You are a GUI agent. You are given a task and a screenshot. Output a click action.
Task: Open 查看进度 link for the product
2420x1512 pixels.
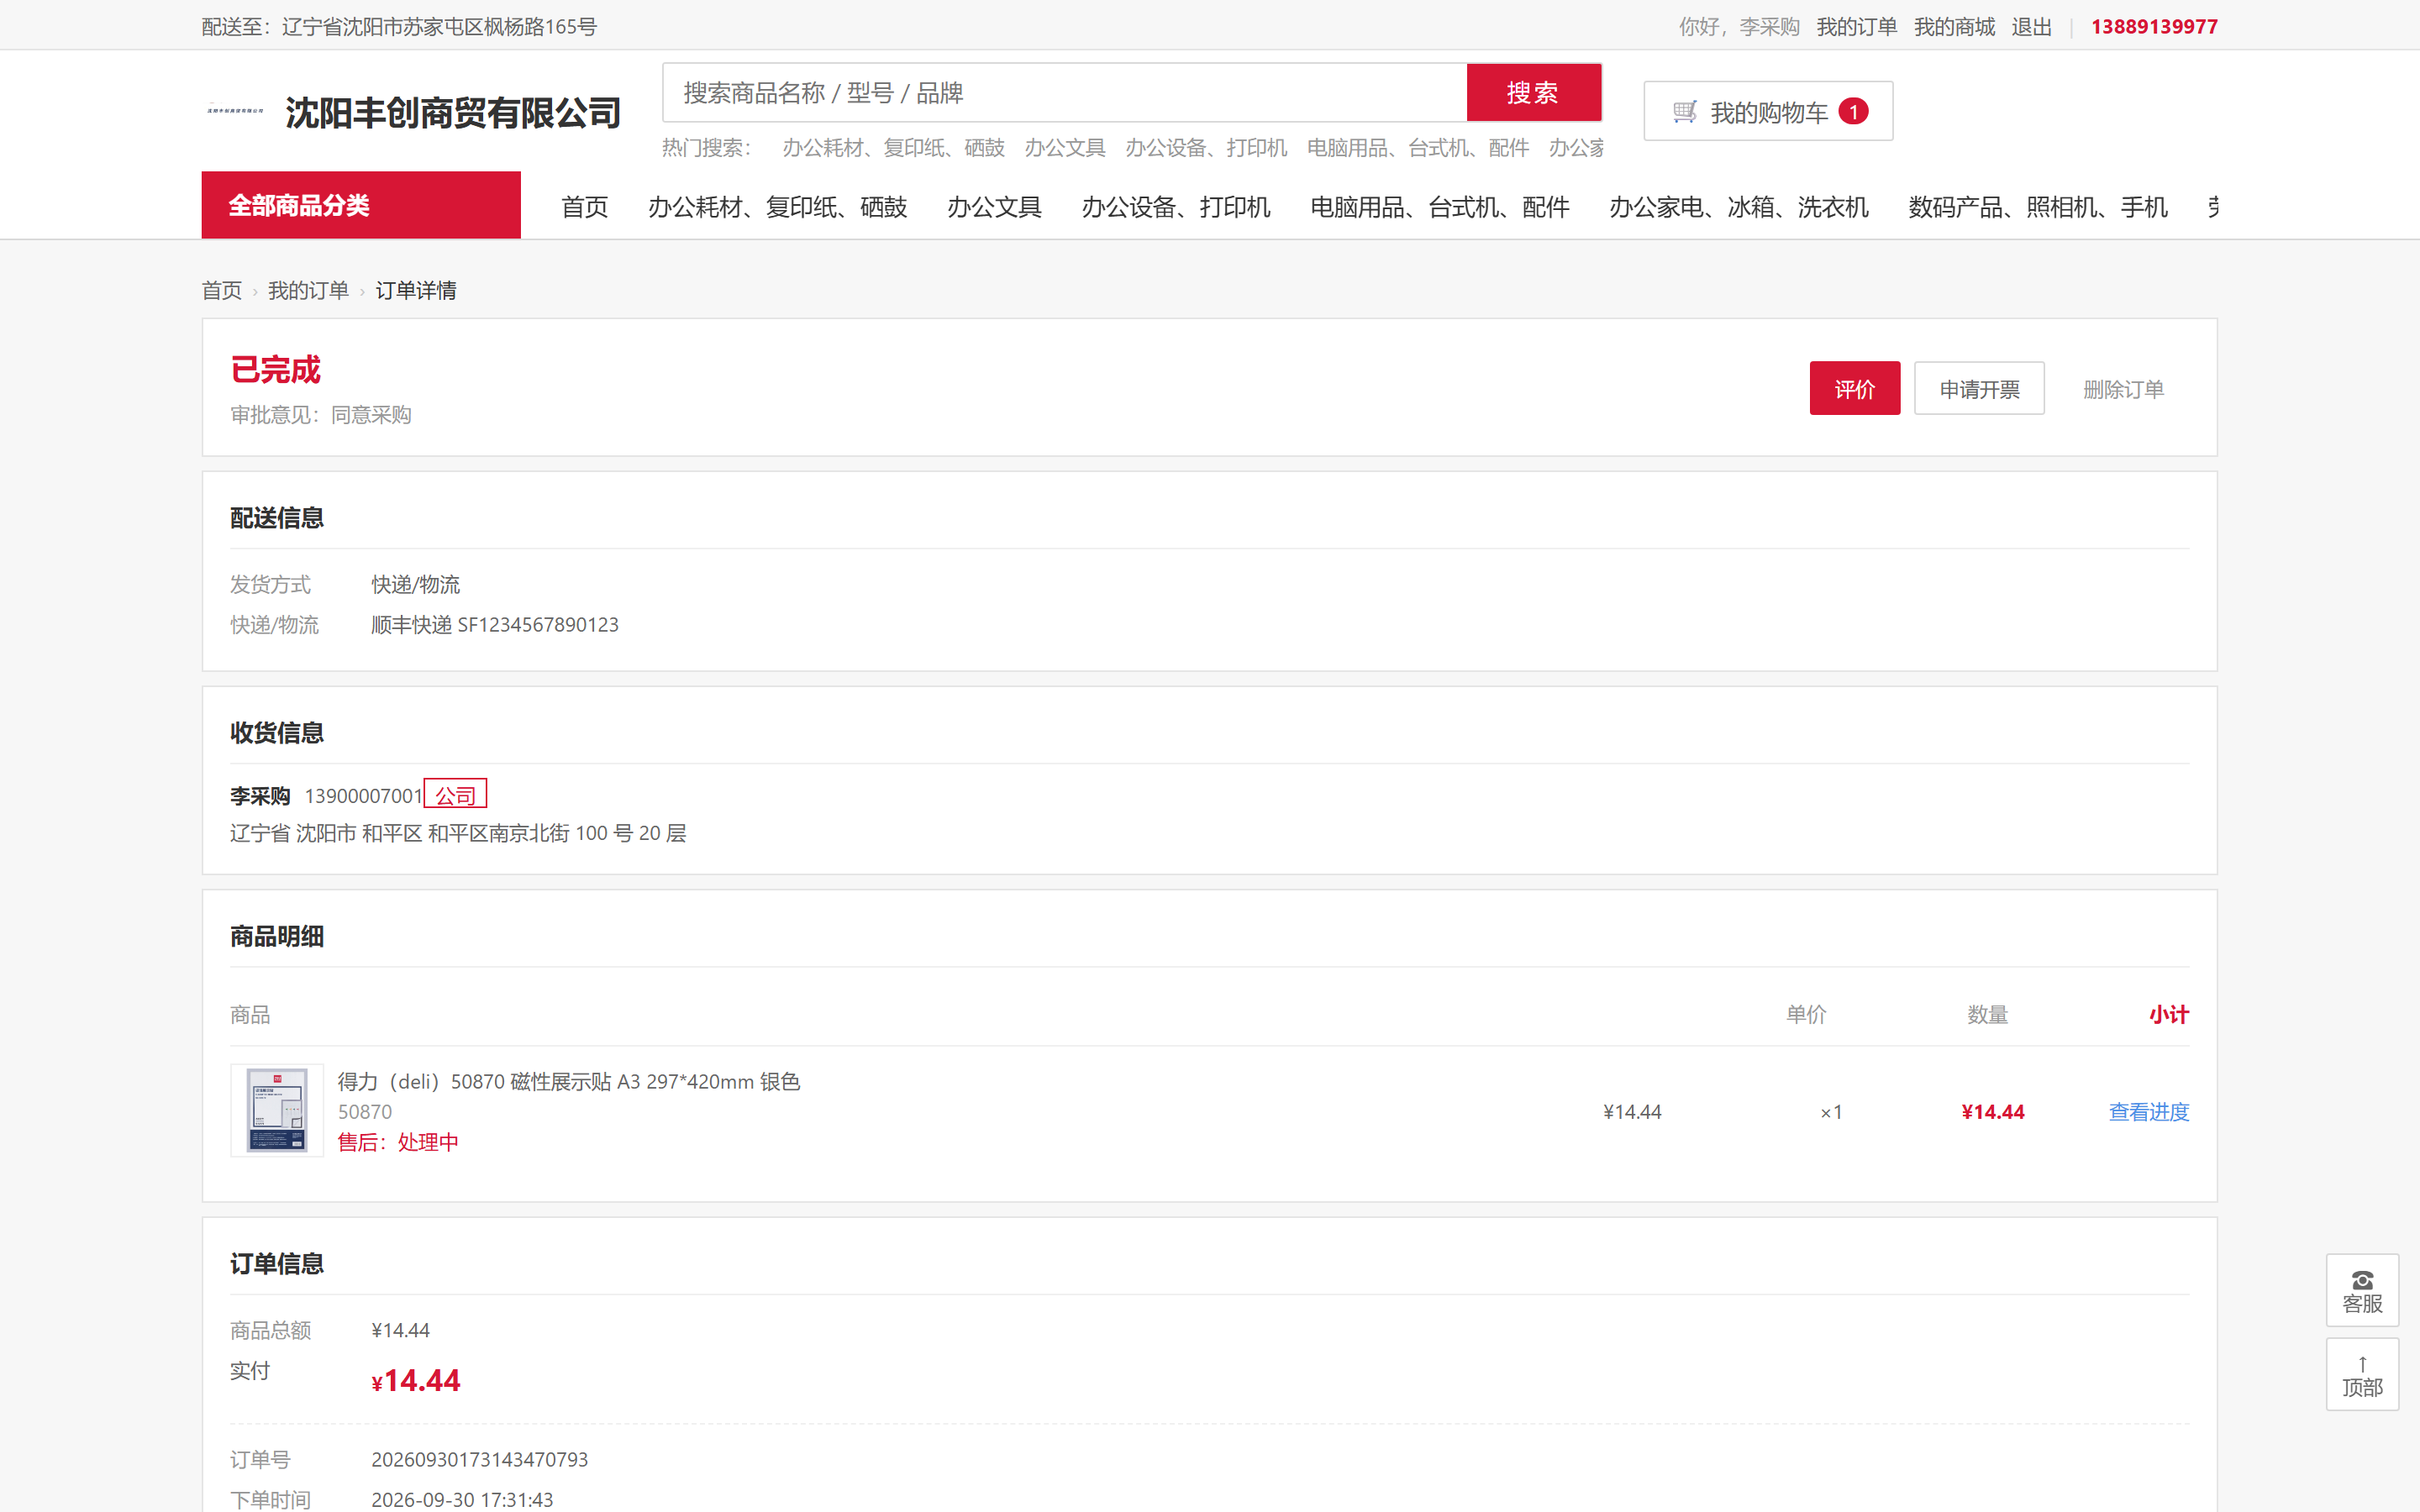[2148, 1112]
